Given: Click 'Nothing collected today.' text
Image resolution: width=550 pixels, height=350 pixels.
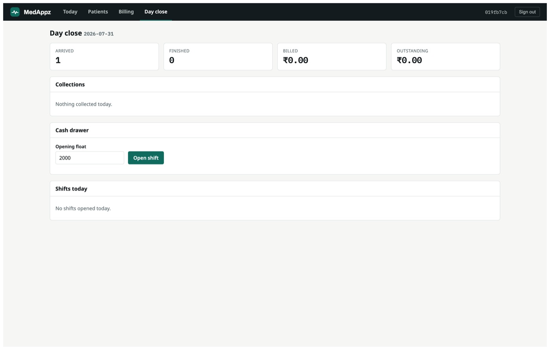Looking at the screenshot, I should [x=84, y=104].
